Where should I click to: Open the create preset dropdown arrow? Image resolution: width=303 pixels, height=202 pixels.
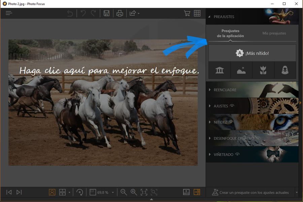[297, 193]
